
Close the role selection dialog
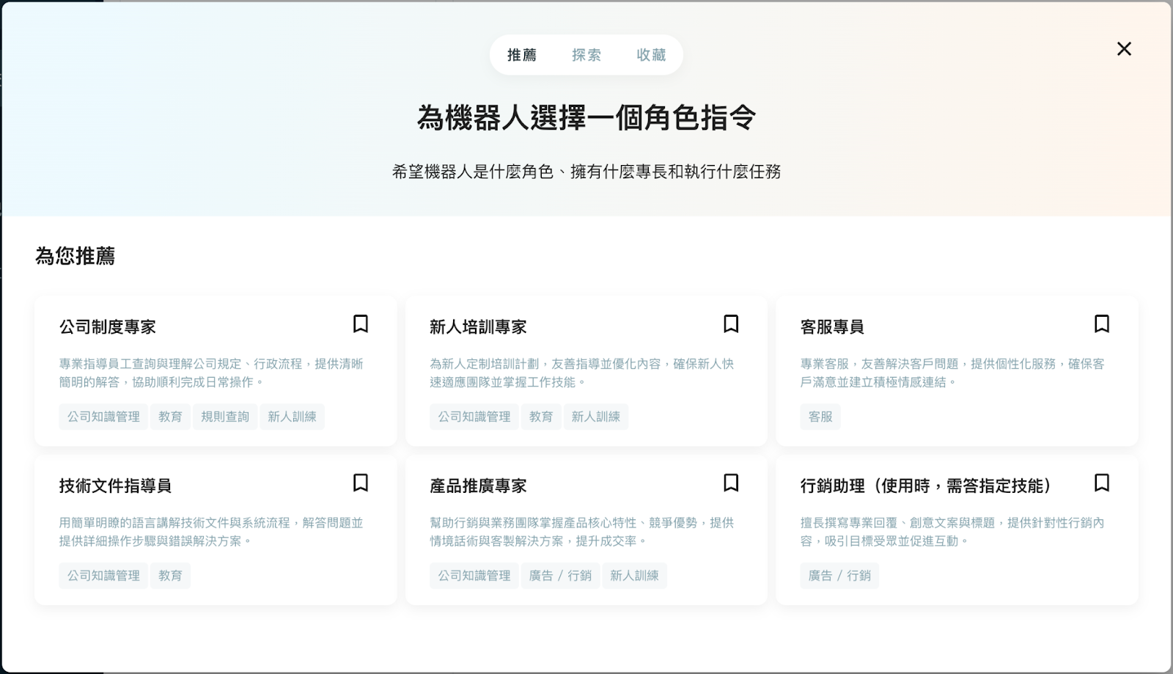coord(1124,49)
